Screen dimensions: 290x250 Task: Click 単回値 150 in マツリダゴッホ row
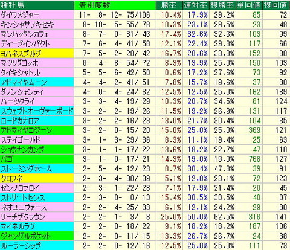tap(254, 63)
